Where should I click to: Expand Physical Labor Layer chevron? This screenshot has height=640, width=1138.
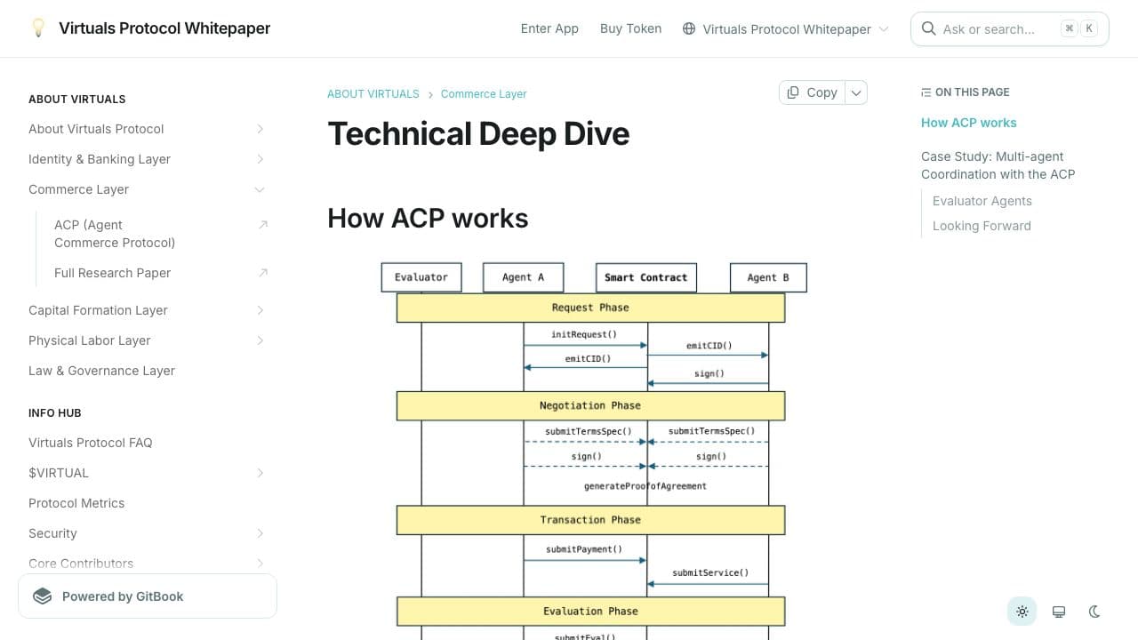tap(260, 340)
